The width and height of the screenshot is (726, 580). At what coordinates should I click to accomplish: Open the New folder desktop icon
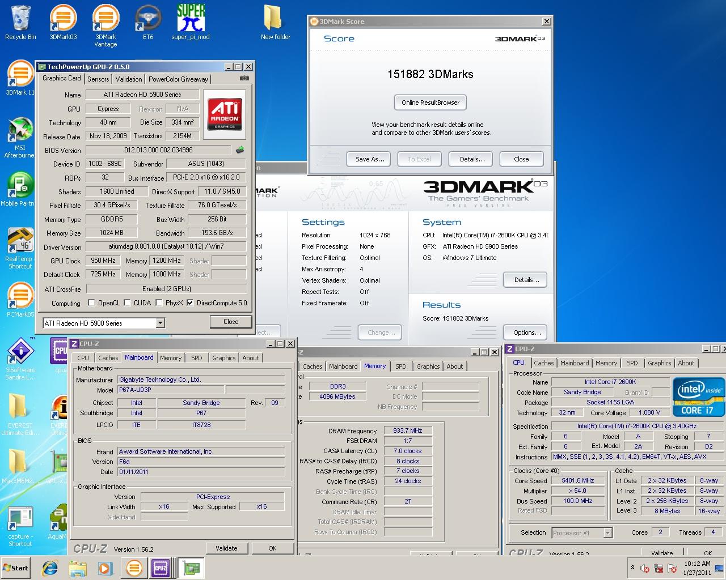[x=275, y=23]
